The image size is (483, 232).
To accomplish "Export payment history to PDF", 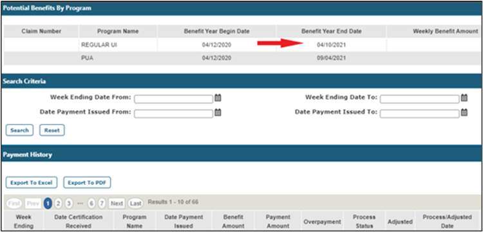I will click(x=87, y=183).
